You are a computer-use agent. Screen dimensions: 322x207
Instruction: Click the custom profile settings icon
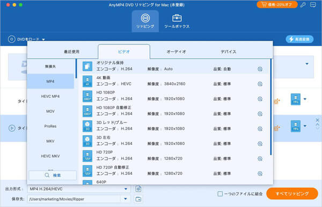point(138,189)
